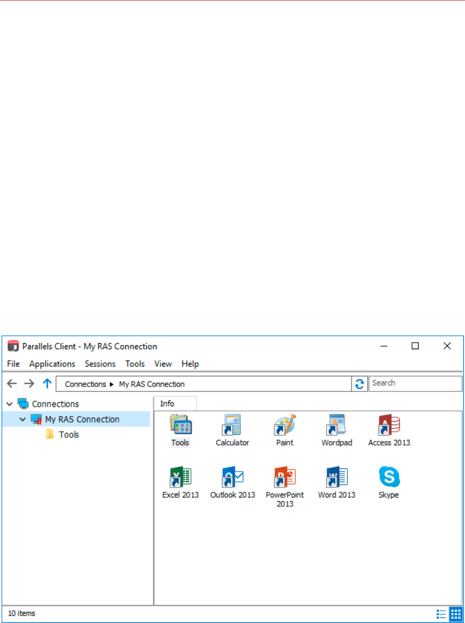Select the Tools folder in the tree

pyautogui.click(x=69, y=434)
